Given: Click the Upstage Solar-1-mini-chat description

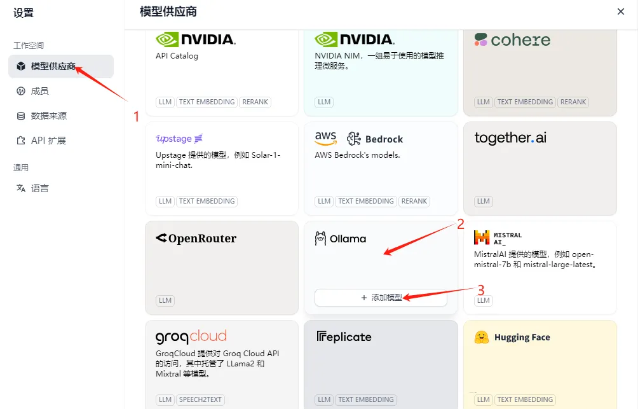Looking at the screenshot, I should 218,160.
